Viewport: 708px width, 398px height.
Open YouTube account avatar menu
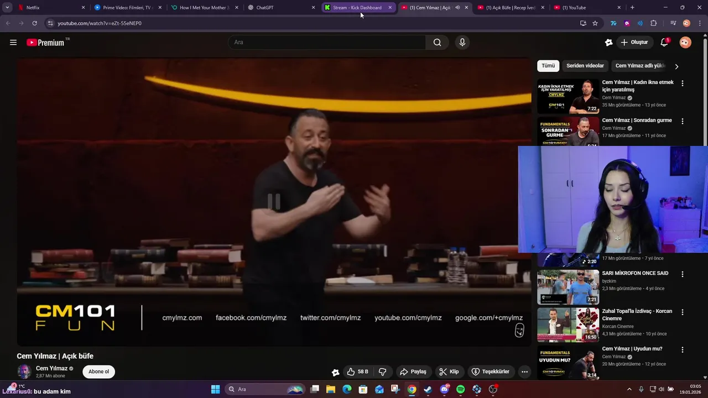[x=685, y=43]
